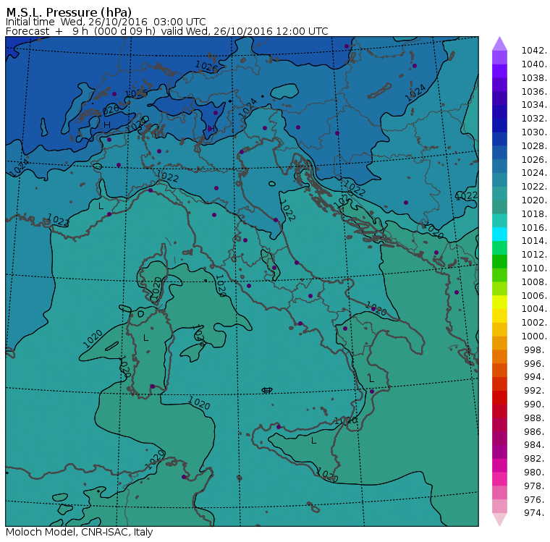Pick the bright yellow legend swatch beside 1006

point(499,302)
